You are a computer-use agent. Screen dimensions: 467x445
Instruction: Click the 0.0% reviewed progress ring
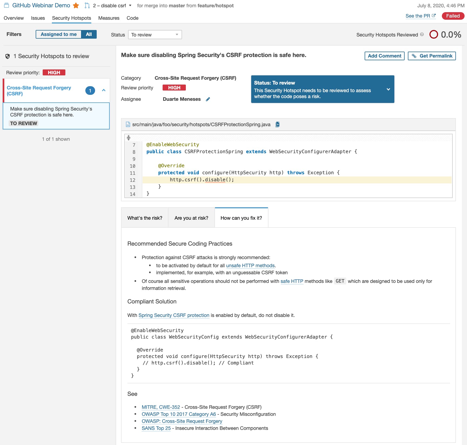coord(434,34)
